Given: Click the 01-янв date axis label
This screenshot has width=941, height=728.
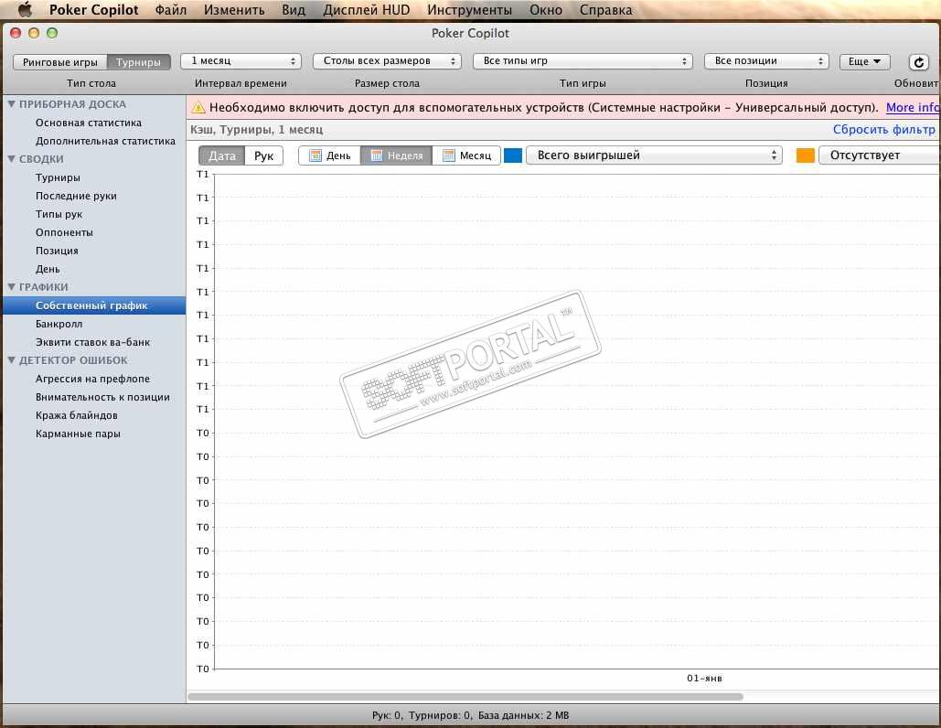Looking at the screenshot, I should pyautogui.click(x=704, y=679).
